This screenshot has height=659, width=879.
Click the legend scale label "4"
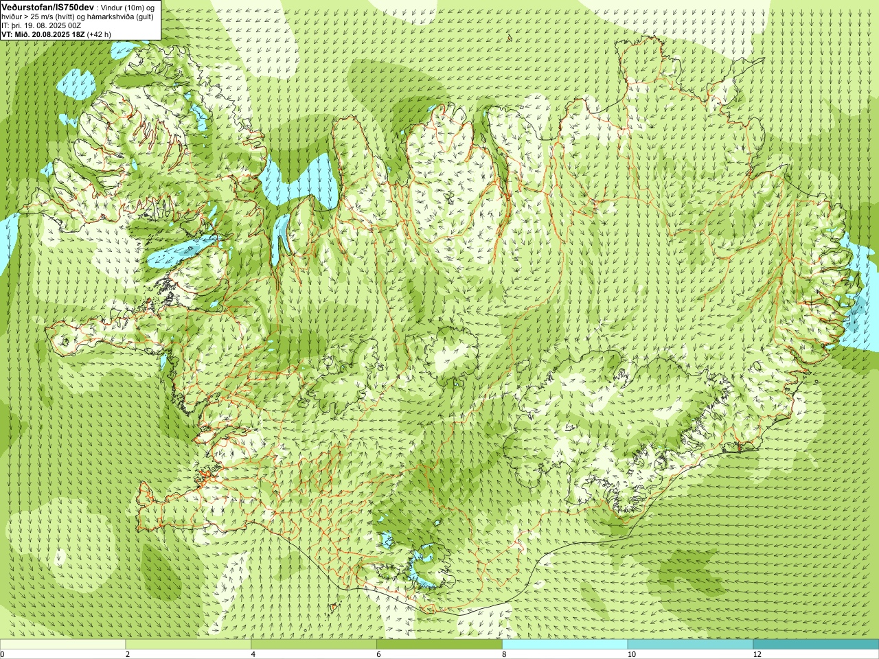click(x=253, y=654)
